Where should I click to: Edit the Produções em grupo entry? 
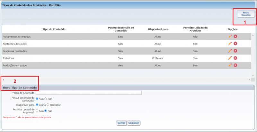coord(230,65)
